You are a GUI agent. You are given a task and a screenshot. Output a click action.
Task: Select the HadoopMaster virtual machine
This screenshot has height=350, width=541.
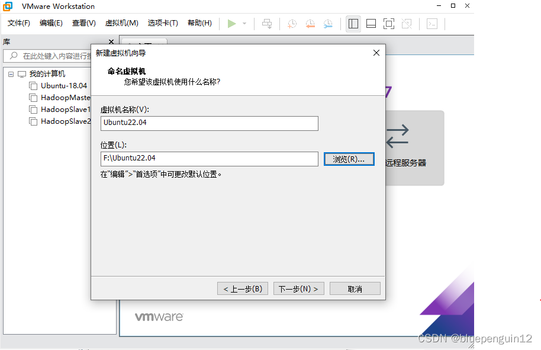66,98
